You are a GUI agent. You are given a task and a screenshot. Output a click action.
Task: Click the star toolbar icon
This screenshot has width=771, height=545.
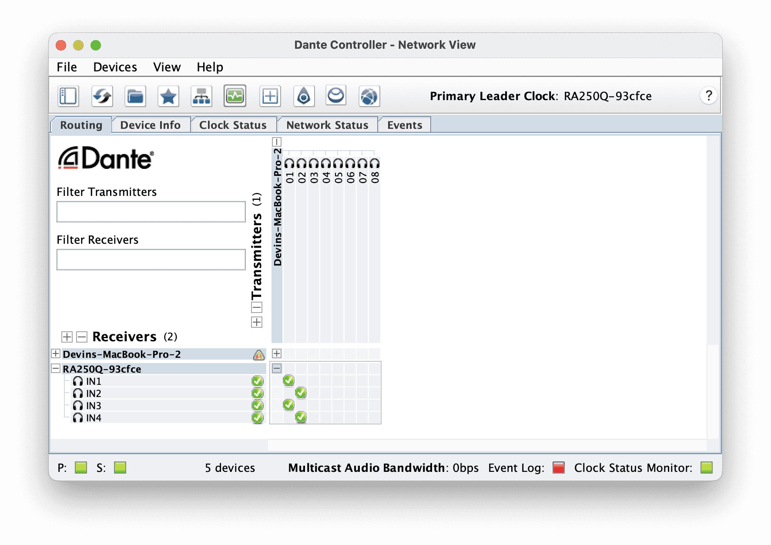coord(168,96)
